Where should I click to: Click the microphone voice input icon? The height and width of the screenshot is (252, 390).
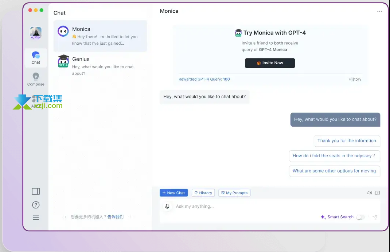(x=167, y=206)
